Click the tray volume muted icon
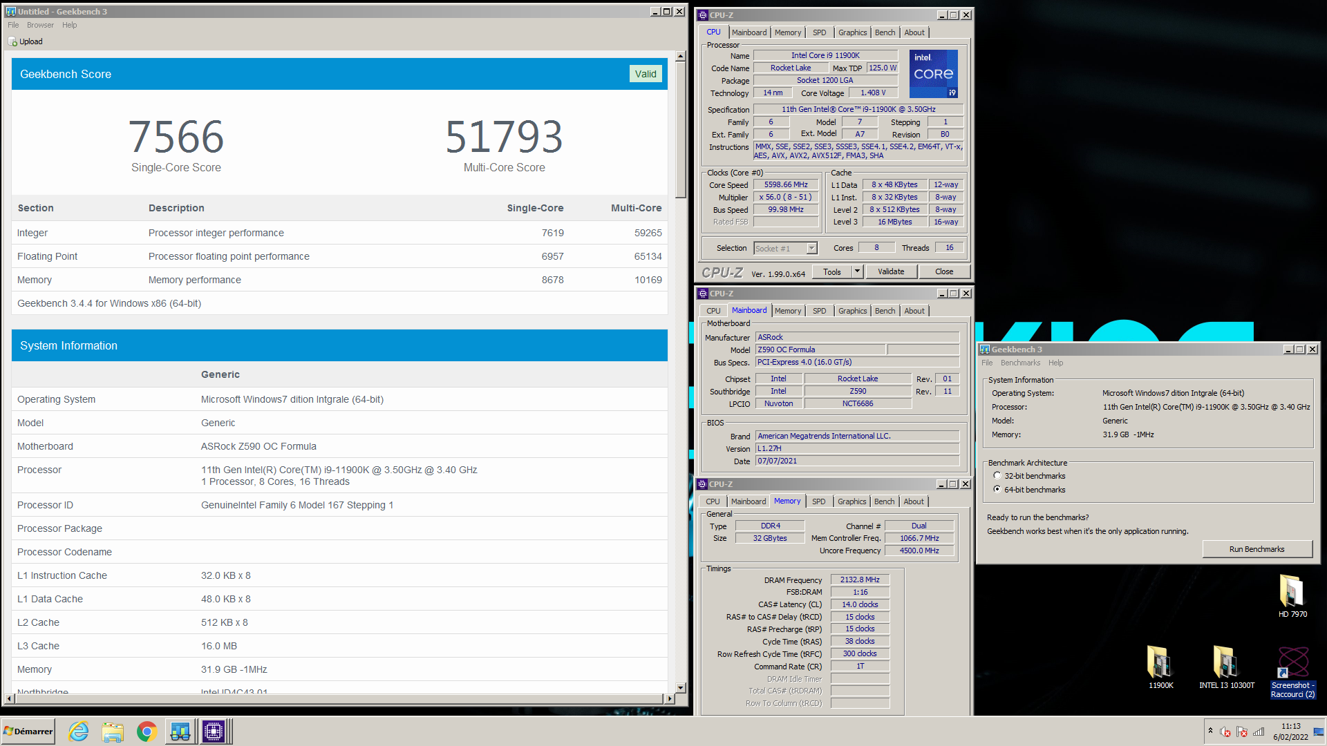1327x746 pixels. point(1225,731)
